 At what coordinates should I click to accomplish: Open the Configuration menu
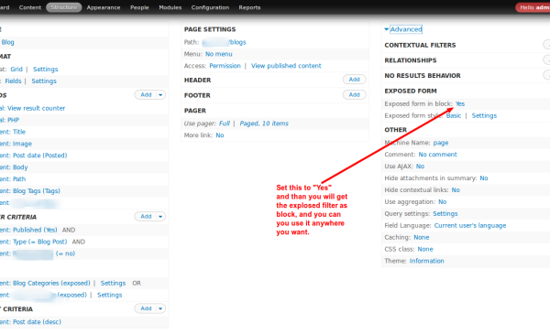coord(210,7)
